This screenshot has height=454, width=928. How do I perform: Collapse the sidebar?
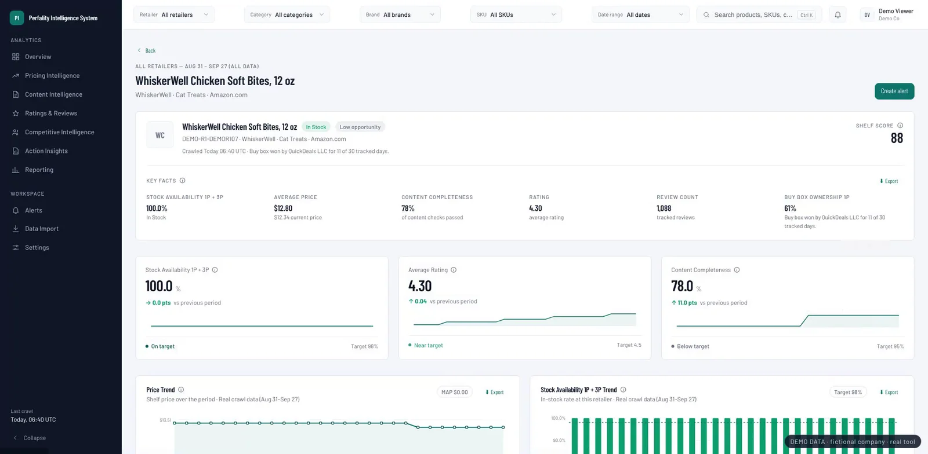(29, 438)
